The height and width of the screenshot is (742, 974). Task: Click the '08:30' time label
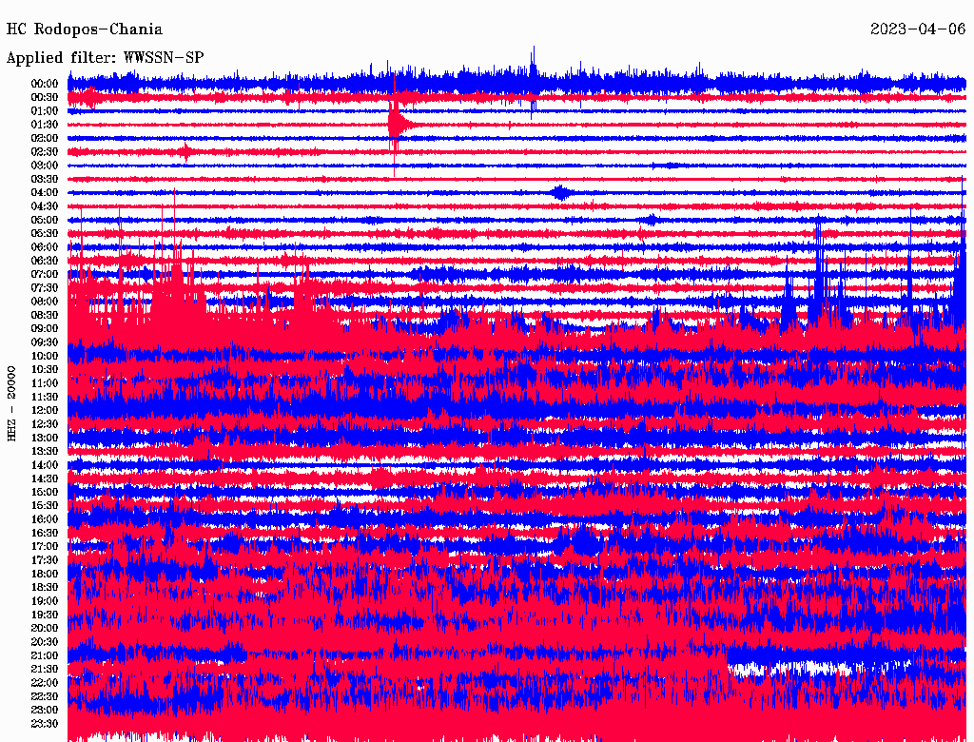[x=45, y=316]
